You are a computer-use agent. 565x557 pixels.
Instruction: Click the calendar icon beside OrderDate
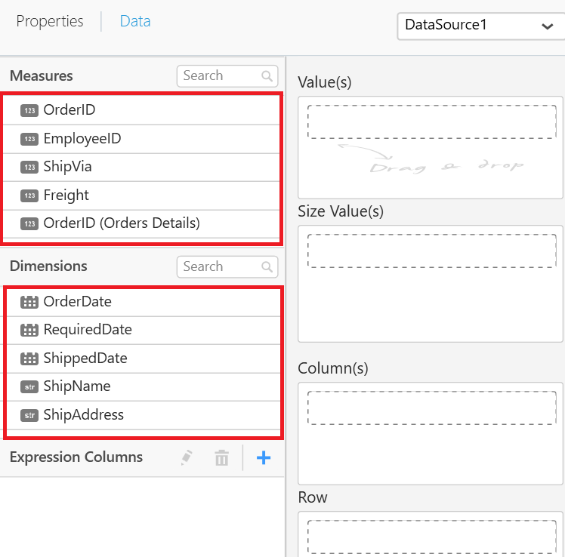coord(29,302)
